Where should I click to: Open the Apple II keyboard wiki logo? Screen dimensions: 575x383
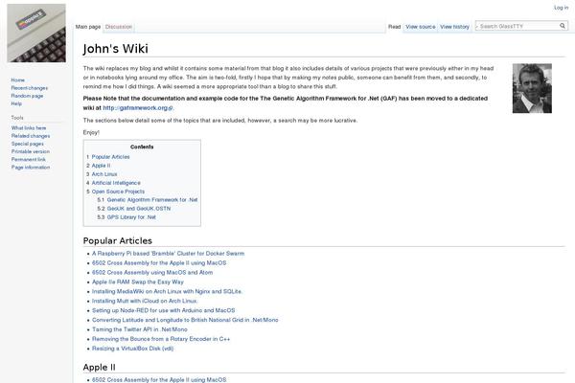tap(36, 33)
